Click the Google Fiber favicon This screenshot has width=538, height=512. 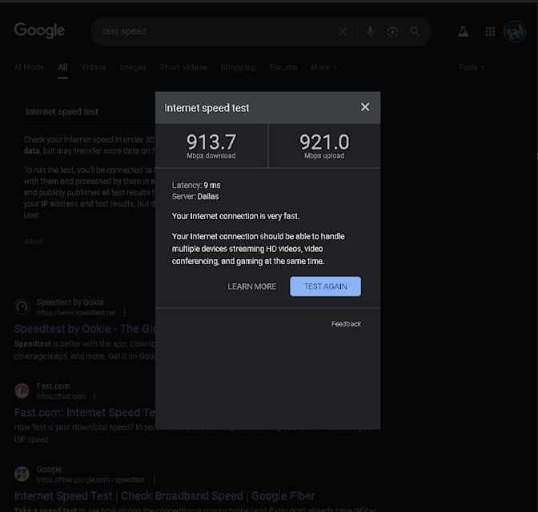[22, 474]
